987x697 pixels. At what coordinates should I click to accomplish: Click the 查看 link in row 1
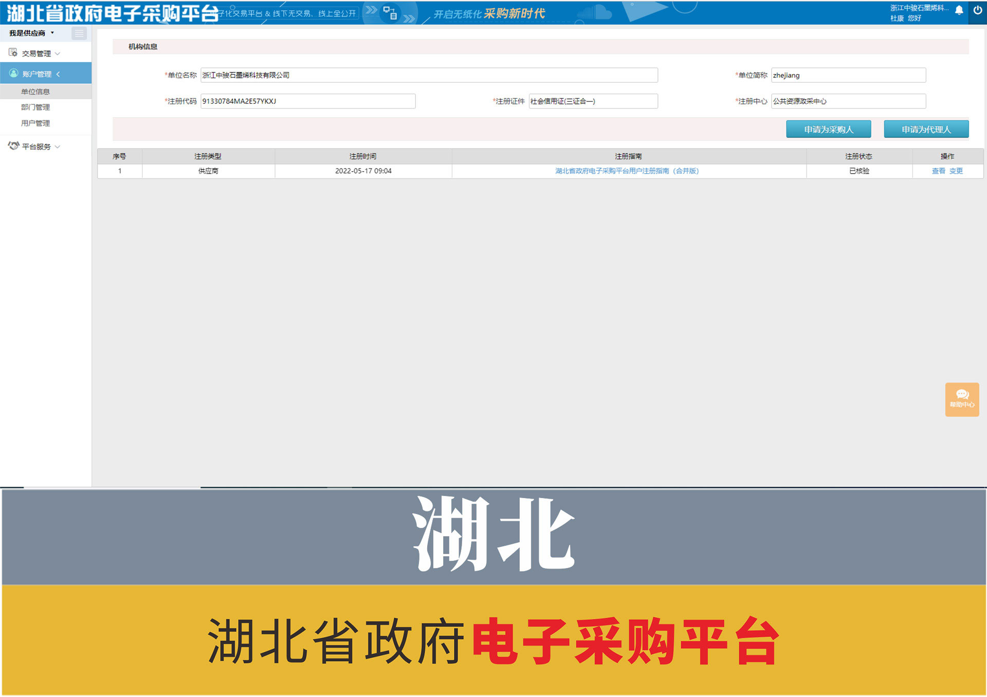tap(938, 171)
